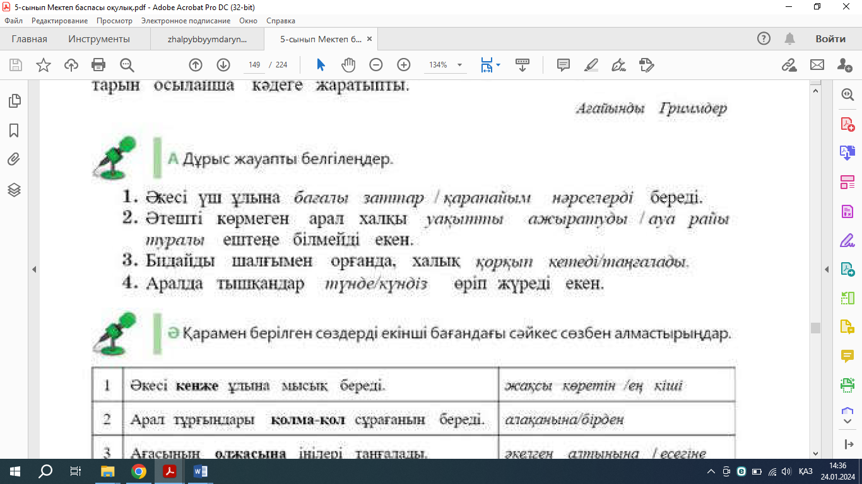Zoom out with the minus button
Image resolution: width=862 pixels, height=484 pixels.
tap(376, 65)
